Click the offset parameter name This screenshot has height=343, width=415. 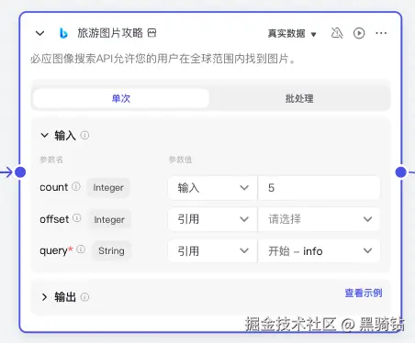coord(54,219)
